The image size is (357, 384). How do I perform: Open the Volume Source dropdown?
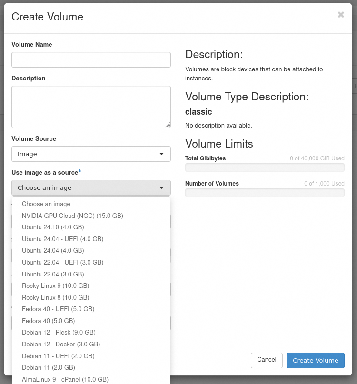[91, 154]
